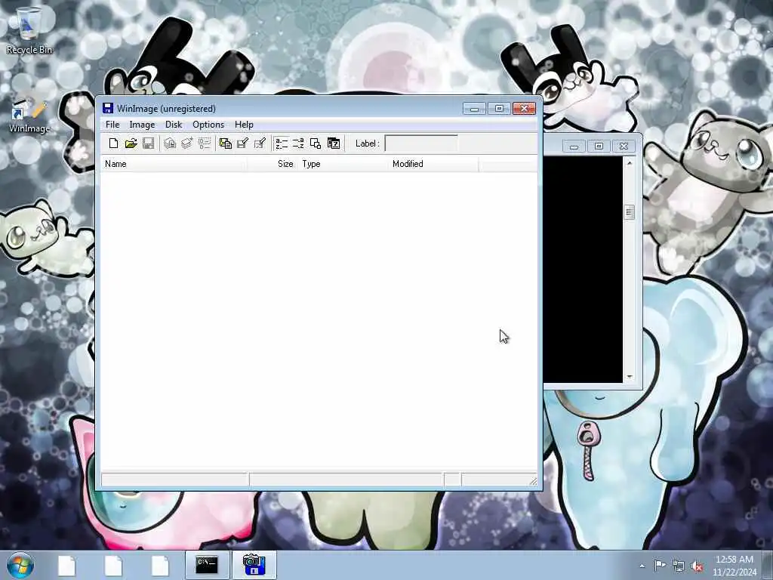Open an image file using the folder icon
This screenshot has height=580, width=773.
[131, 143]
